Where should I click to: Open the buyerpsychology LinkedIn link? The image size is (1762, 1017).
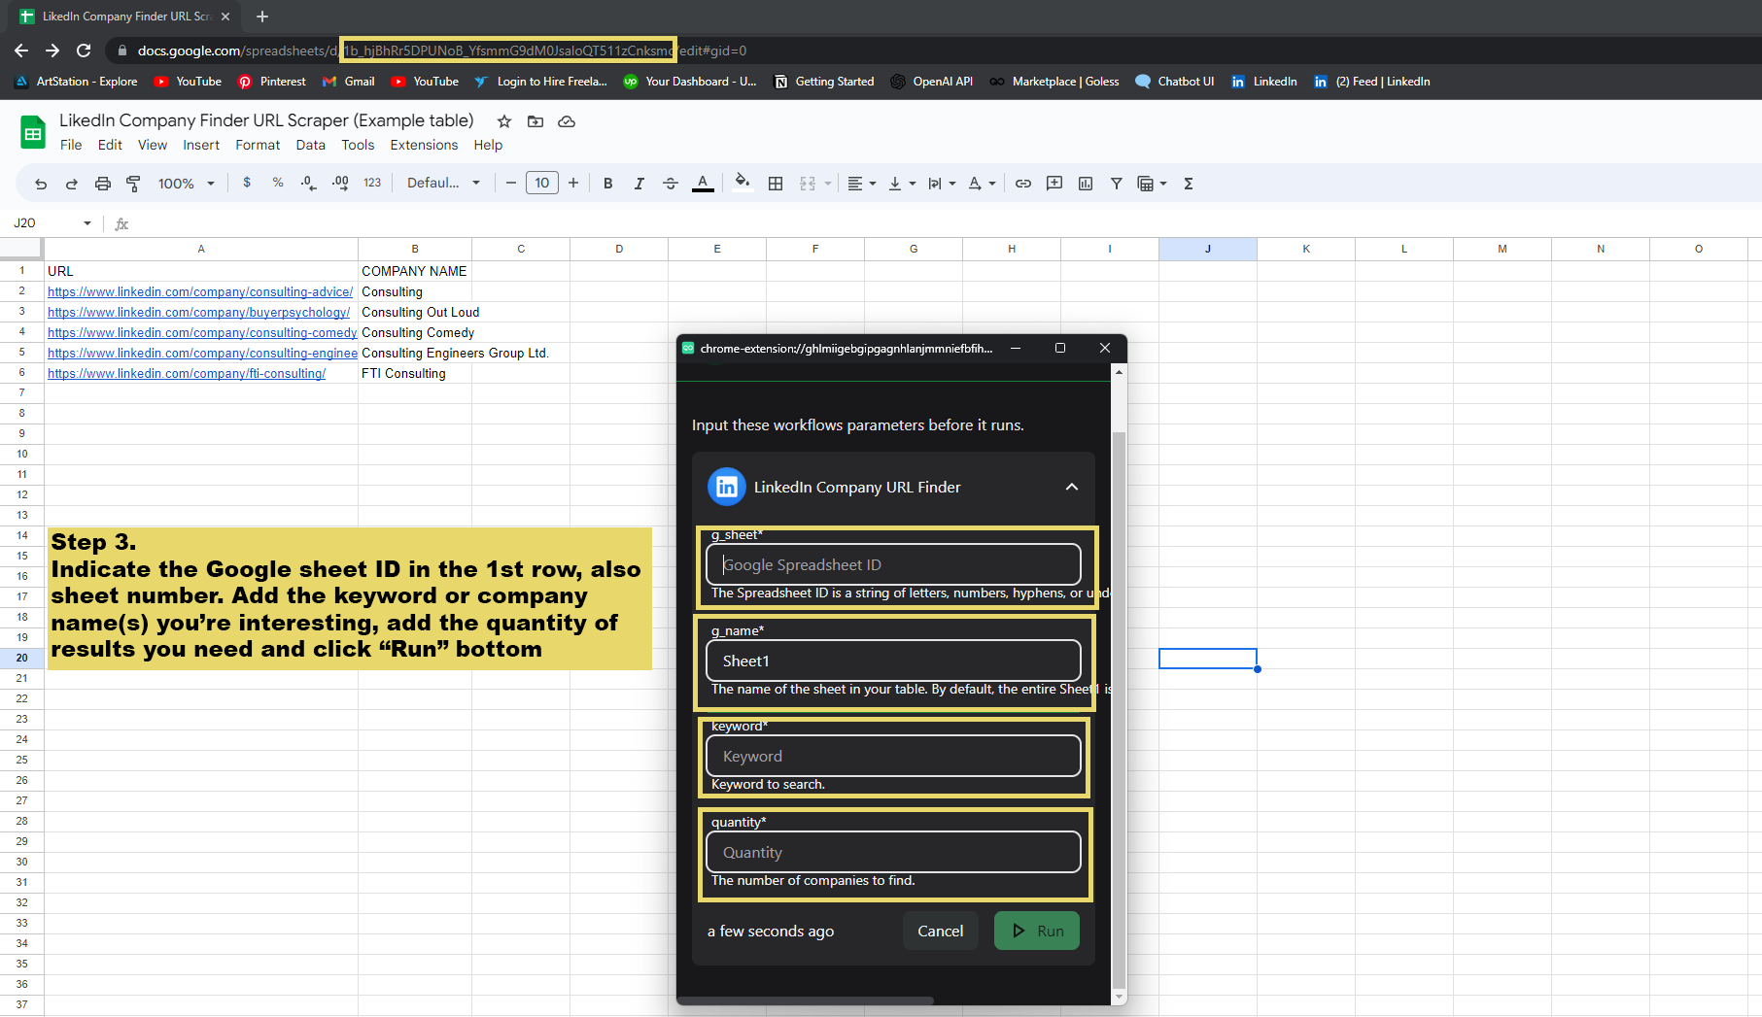click(198, 312)
